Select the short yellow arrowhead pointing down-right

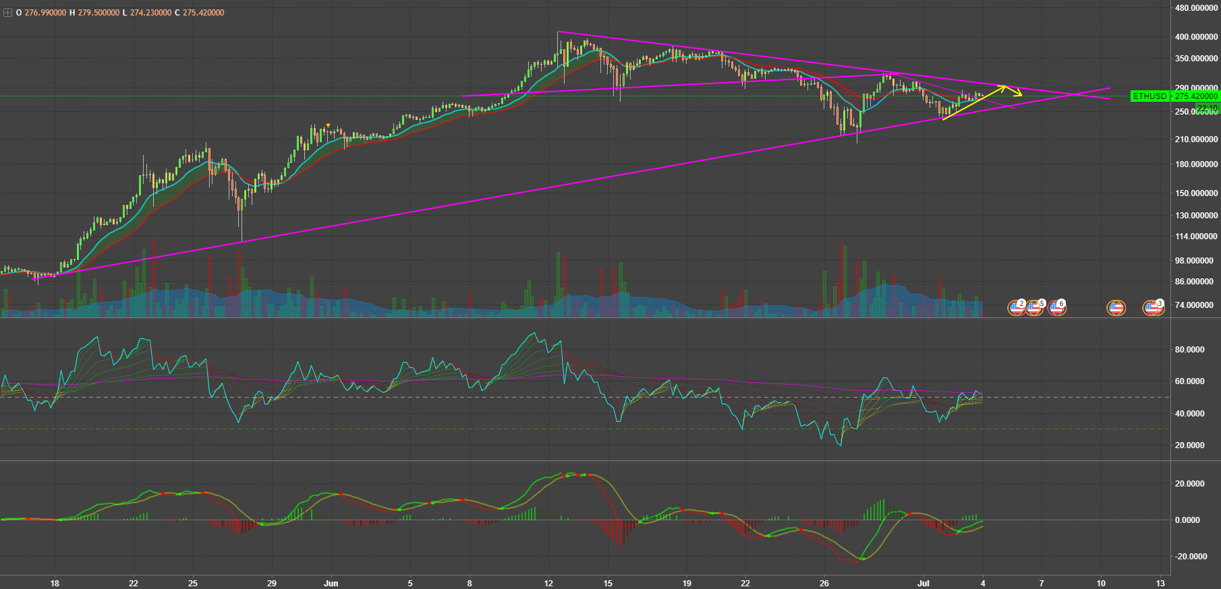[x=1019, y=94]
